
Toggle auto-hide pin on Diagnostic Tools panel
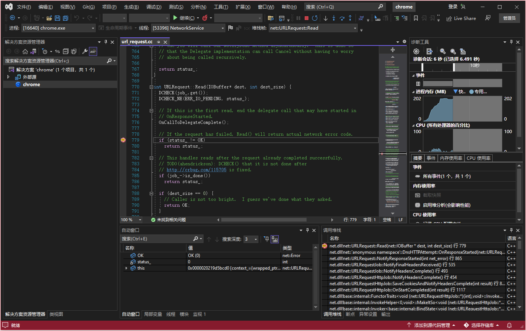511,42
